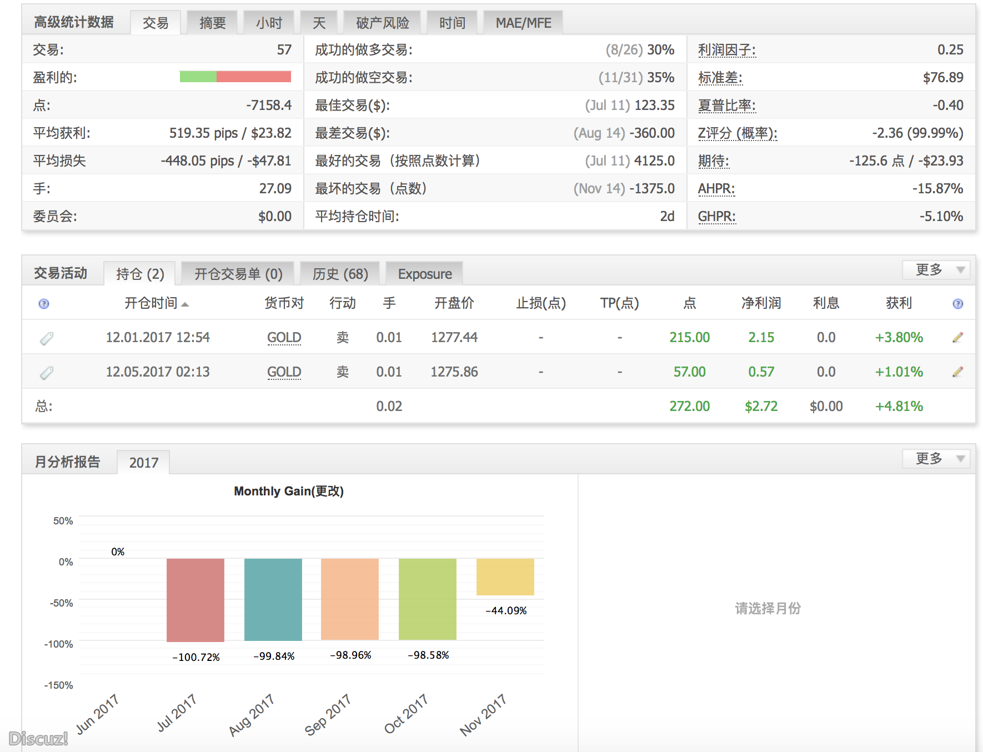This screenshot has height=752, width=983.
Task: Open the 开仓交易单 (0) tab
Action: click(x=238, y=274)
